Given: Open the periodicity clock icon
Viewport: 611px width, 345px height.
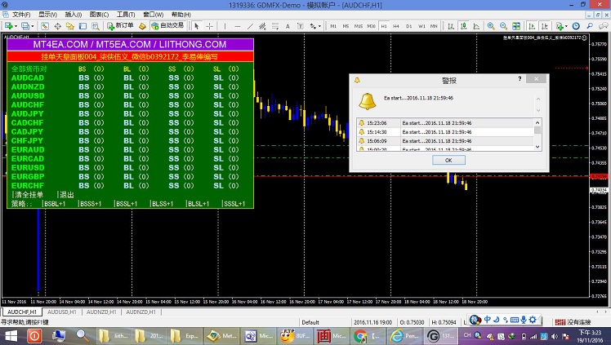Looking at the screenshot, I should point(576,25).
